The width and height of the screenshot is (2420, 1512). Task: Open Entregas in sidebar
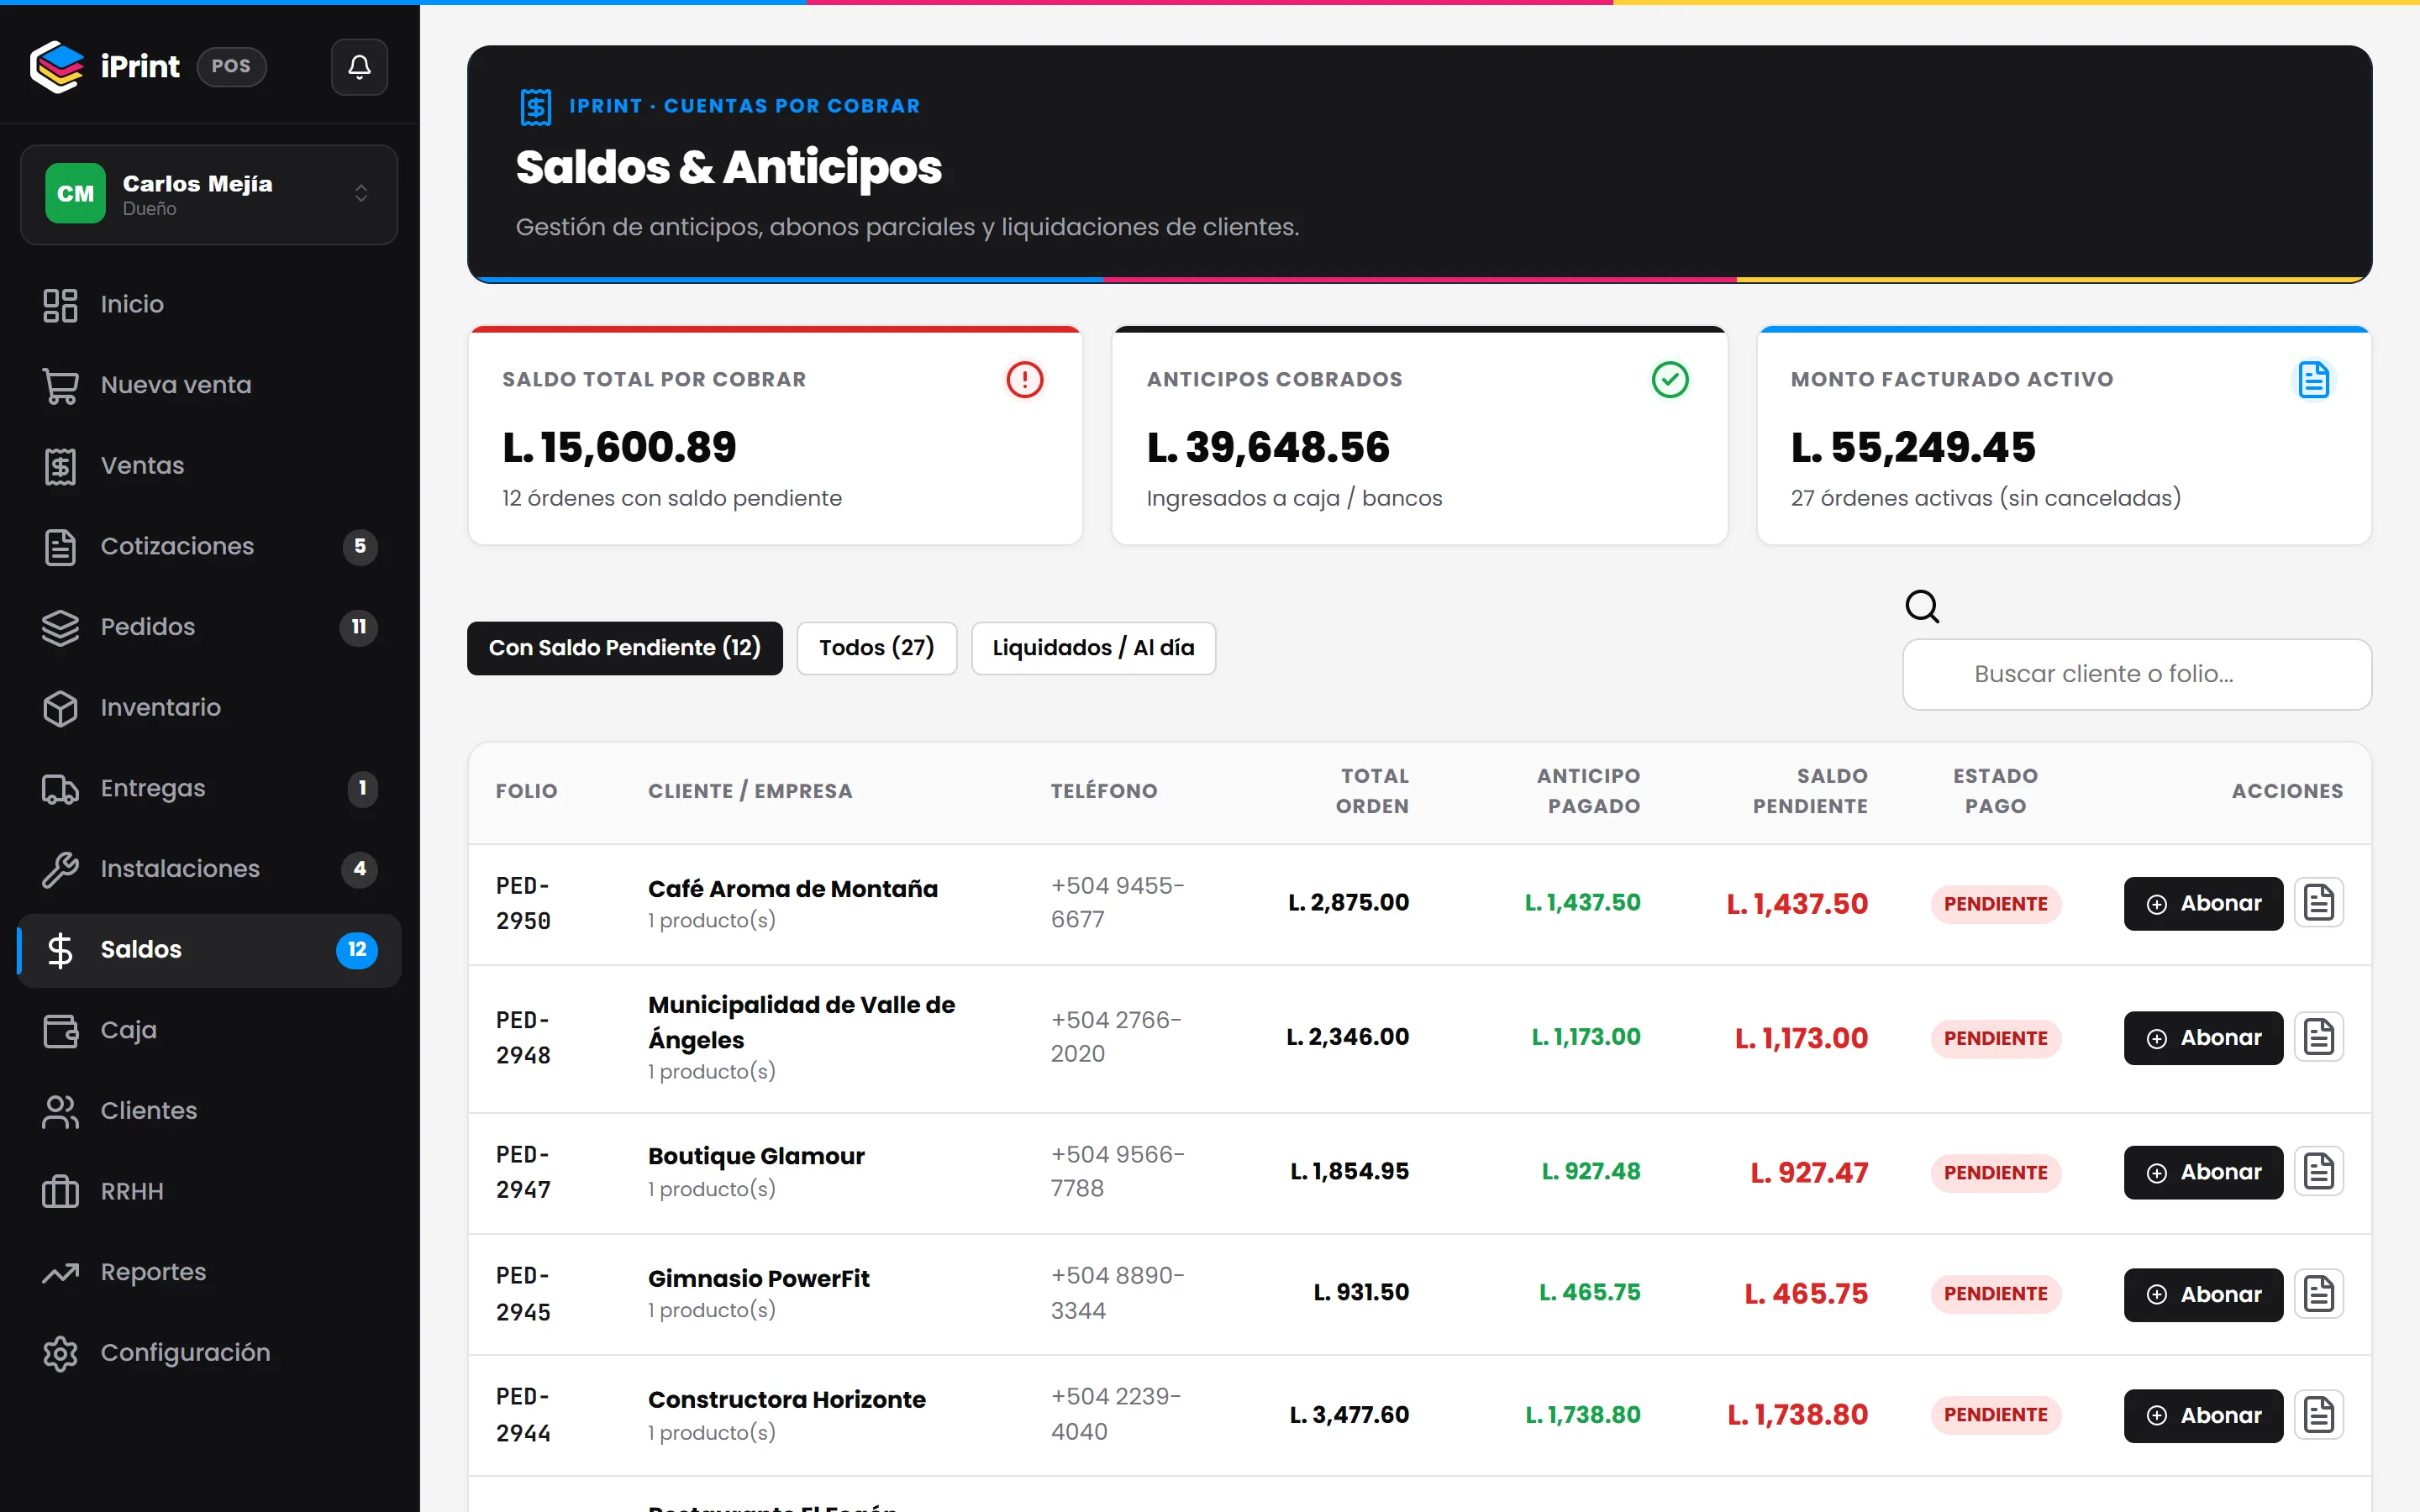coord(209,789)
